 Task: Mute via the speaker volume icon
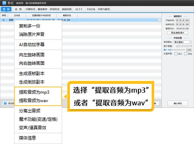(165, 50)
